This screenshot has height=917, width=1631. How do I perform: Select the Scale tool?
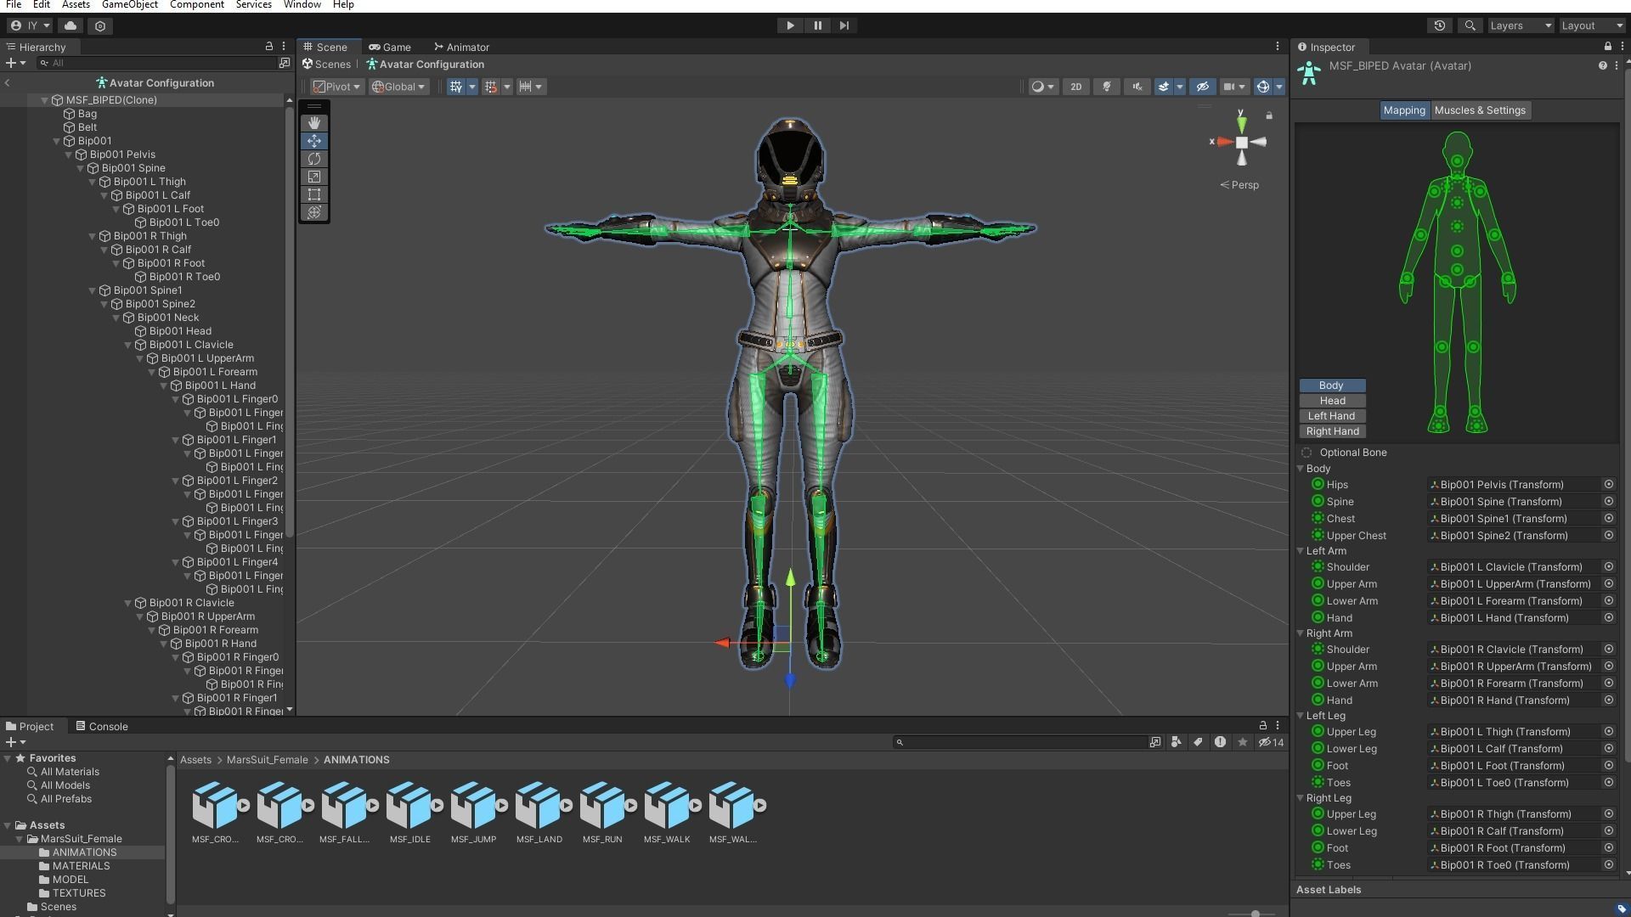pyautogui.click(x=314, y=177)
